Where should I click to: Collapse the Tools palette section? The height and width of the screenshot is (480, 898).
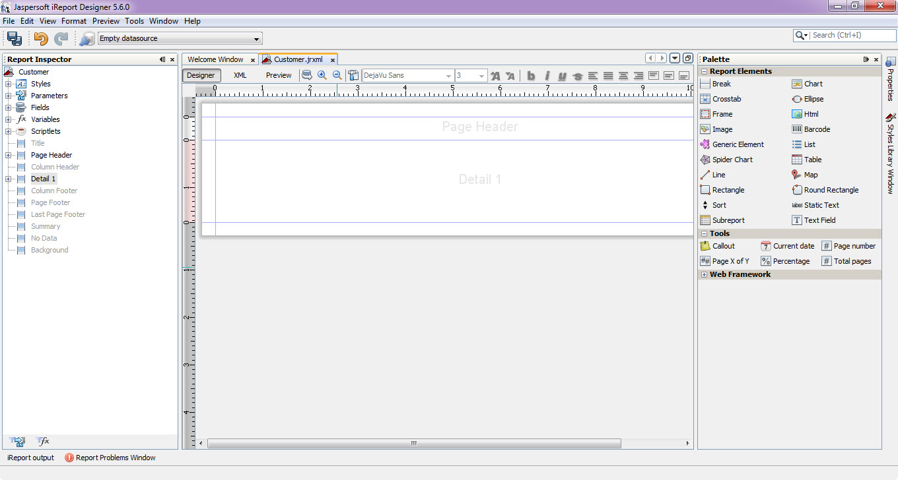coord(703,233)
